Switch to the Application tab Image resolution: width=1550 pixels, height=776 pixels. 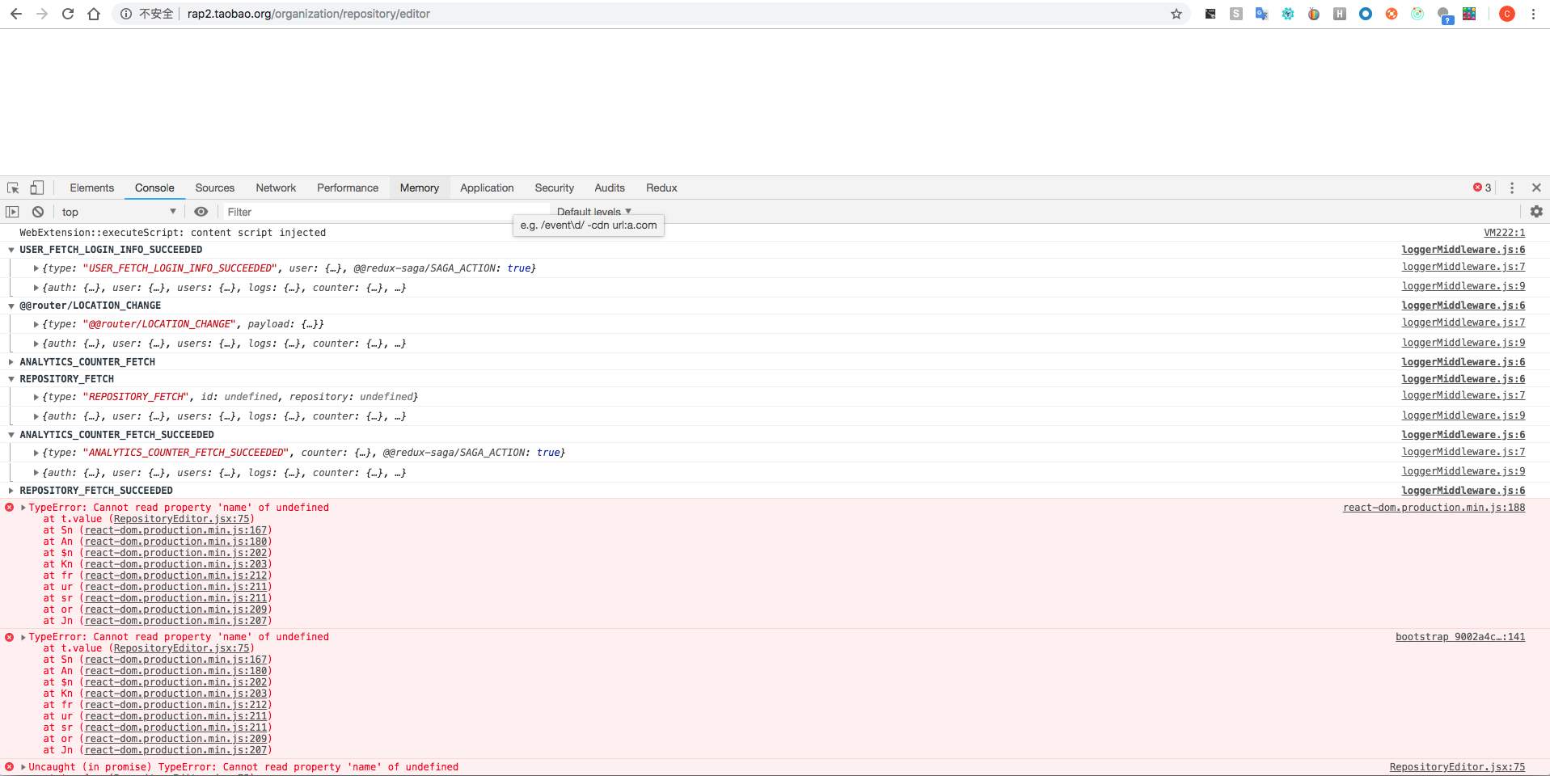tap(487, 188)
